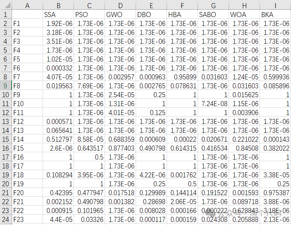Viewport: 291px width, 225px height.
Task: Click cell containing 0.512797
Action: (59, 139)
